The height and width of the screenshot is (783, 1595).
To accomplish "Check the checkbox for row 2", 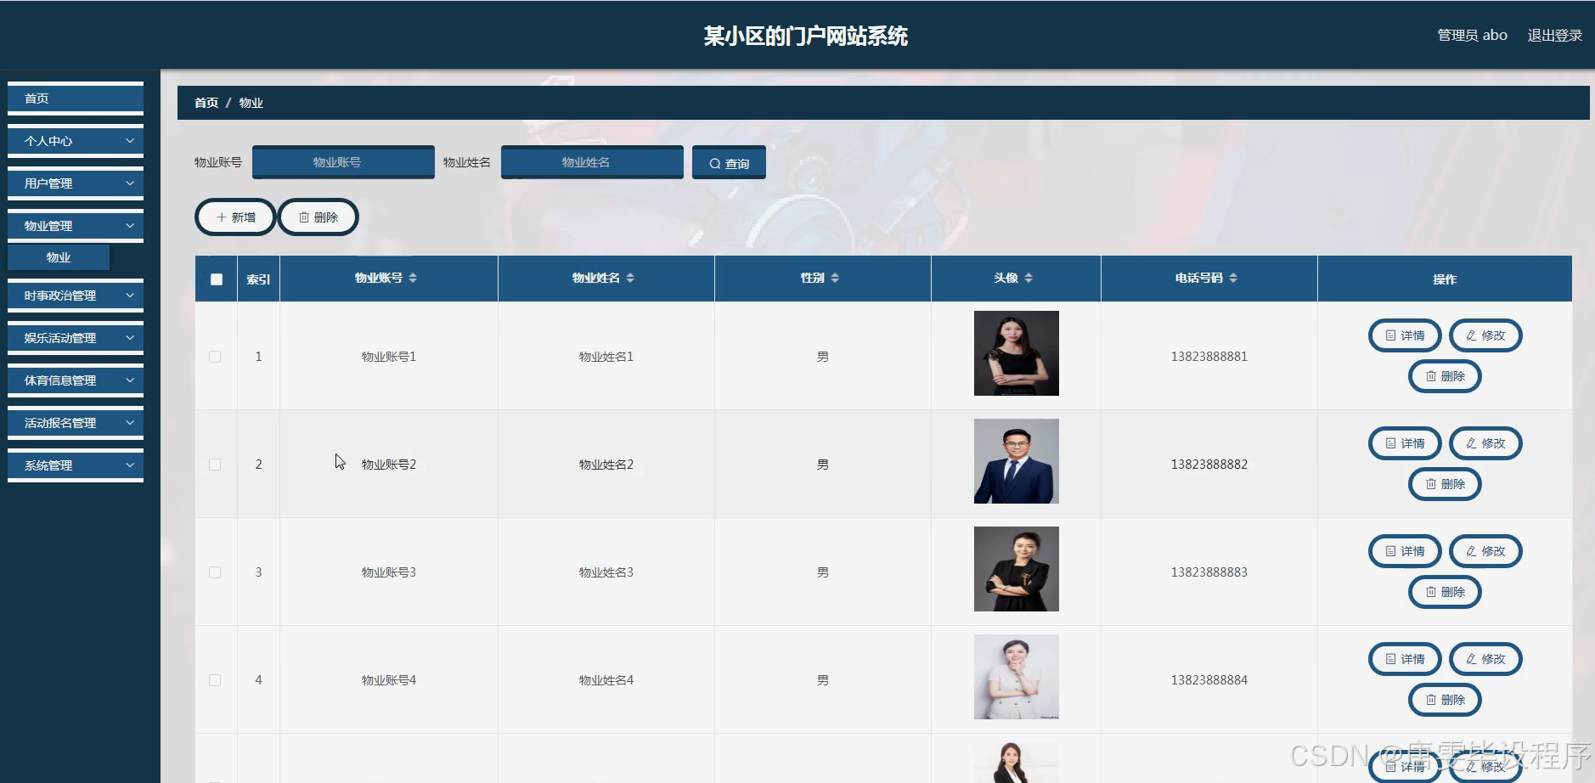I will [215, 465].
